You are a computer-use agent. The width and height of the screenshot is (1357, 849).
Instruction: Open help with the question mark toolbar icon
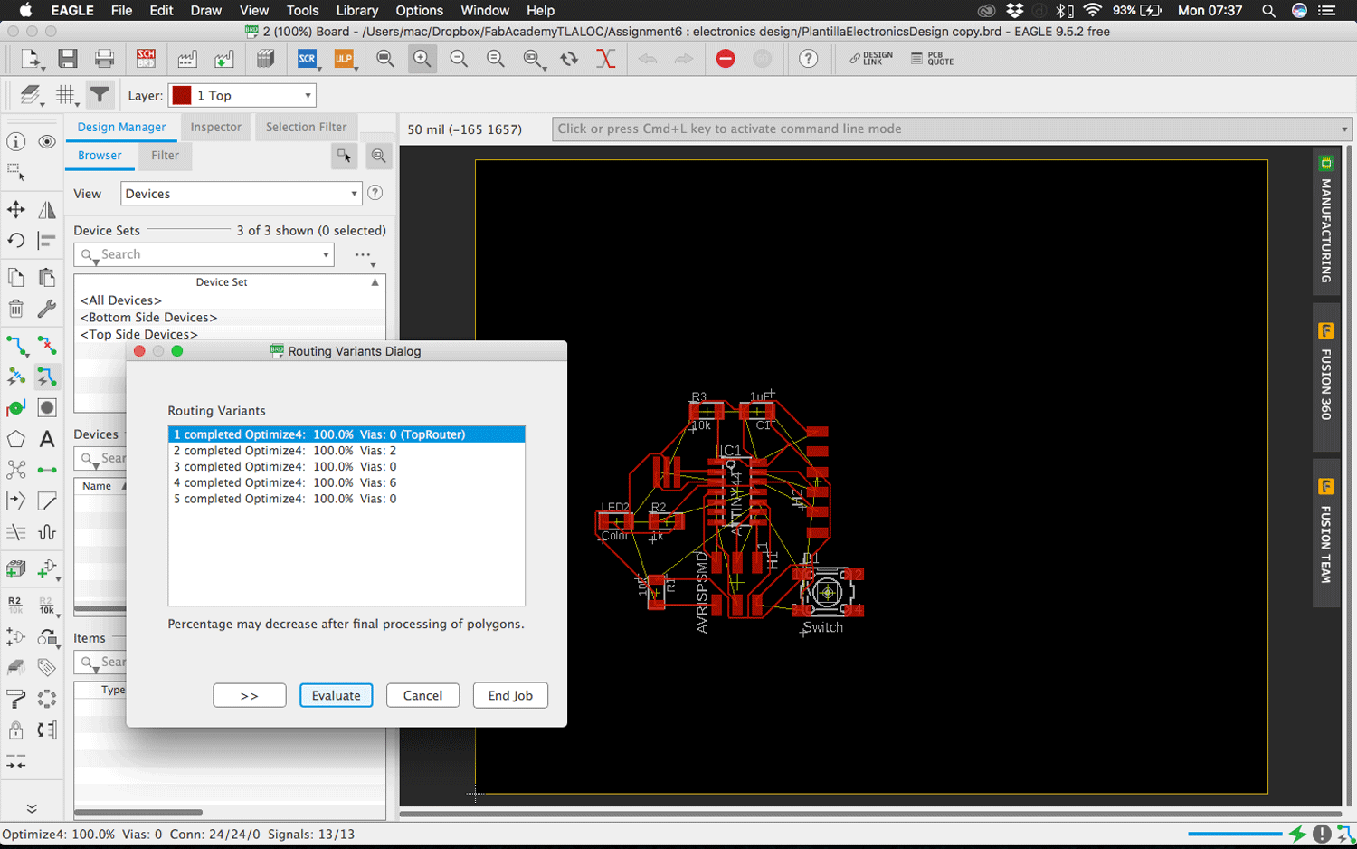coord(808,60)
